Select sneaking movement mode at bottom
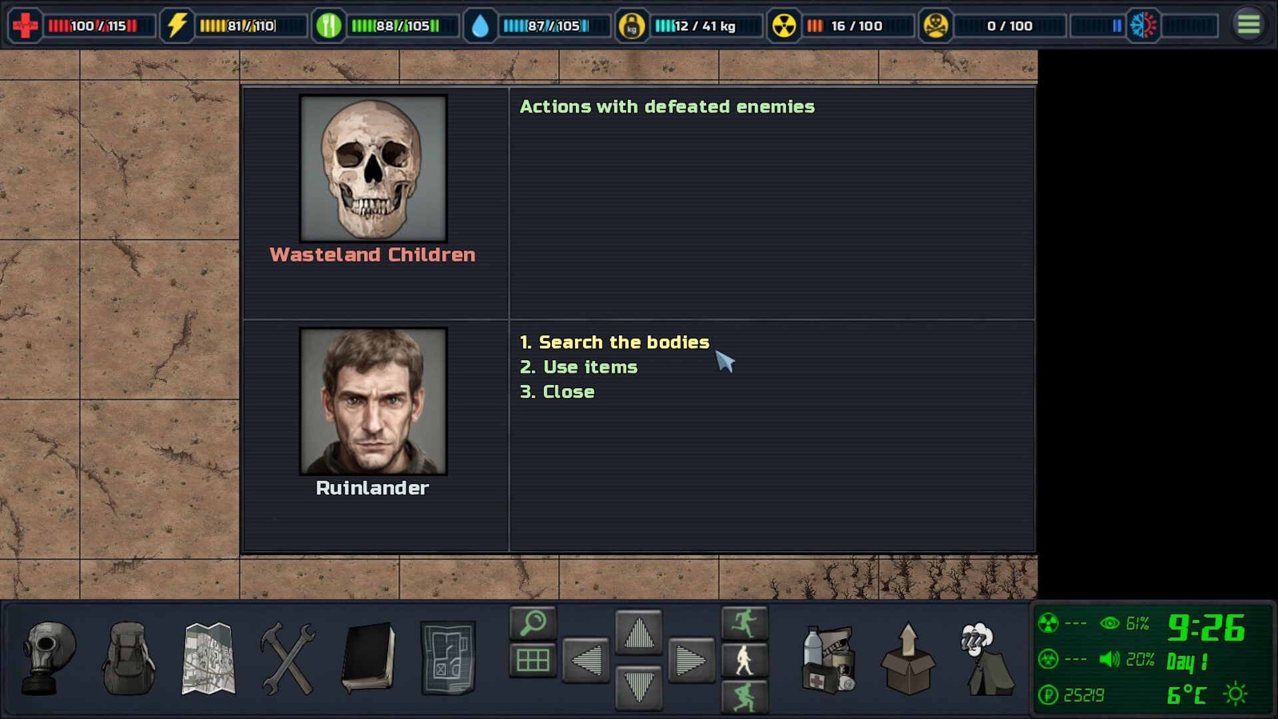1278x719 pixels. [x=745, y=697]
